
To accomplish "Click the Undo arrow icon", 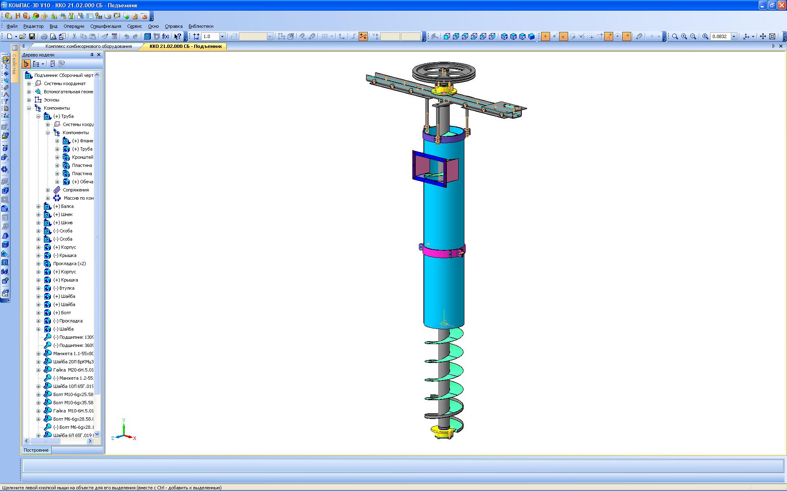I will pyautogui.click(x=127, y=36).
